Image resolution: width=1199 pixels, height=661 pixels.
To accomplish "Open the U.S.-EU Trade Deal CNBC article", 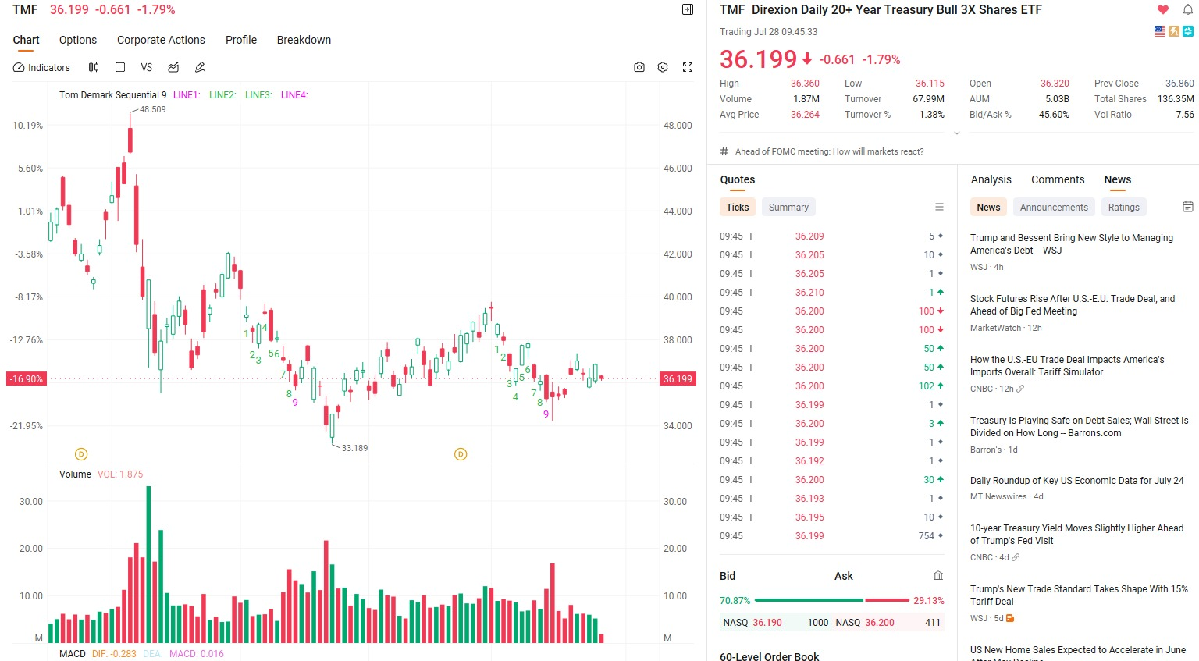I will tap(1067, 366).
